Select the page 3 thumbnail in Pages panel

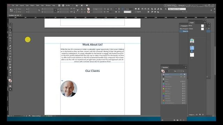click(x=192, y=55)
